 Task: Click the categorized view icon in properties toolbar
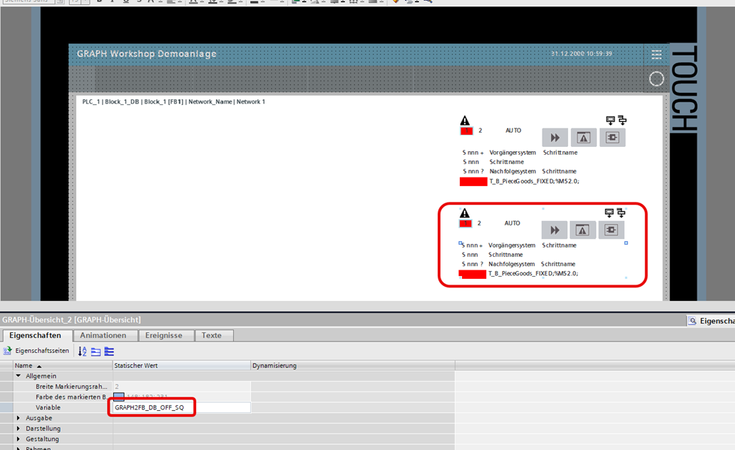tap(96, 351)
